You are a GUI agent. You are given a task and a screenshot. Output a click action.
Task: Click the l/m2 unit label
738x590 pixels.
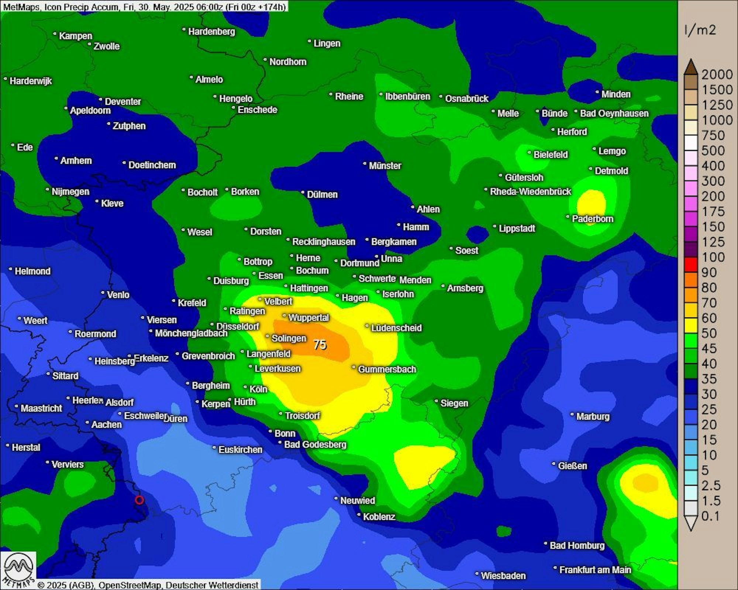(x=700, y=30)
